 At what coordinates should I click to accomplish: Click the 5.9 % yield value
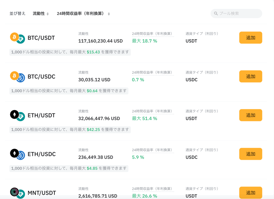pyautogui.click(x=138, y=158)
